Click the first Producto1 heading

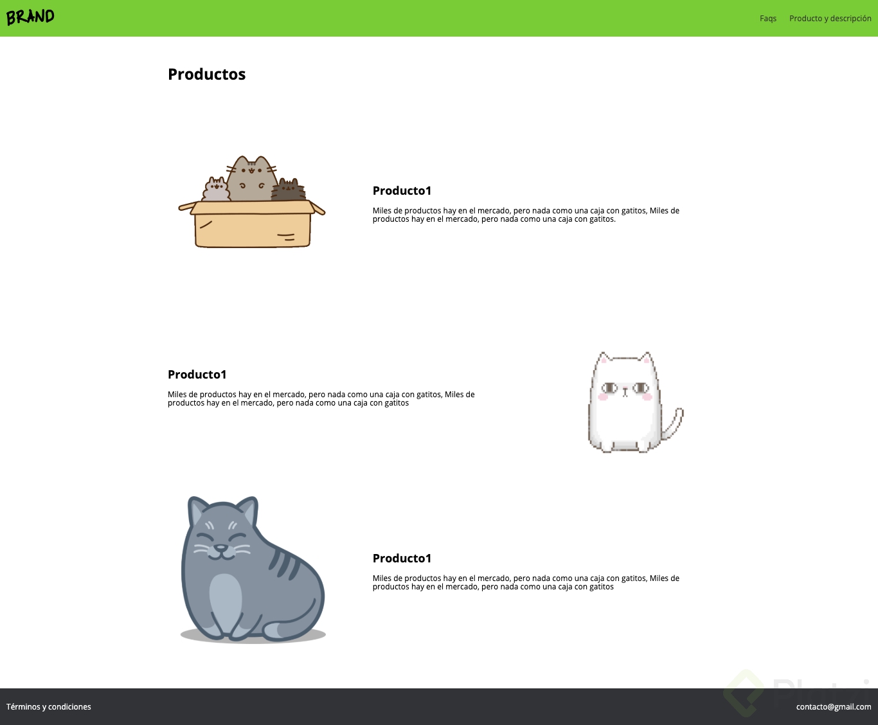(402, 191)
